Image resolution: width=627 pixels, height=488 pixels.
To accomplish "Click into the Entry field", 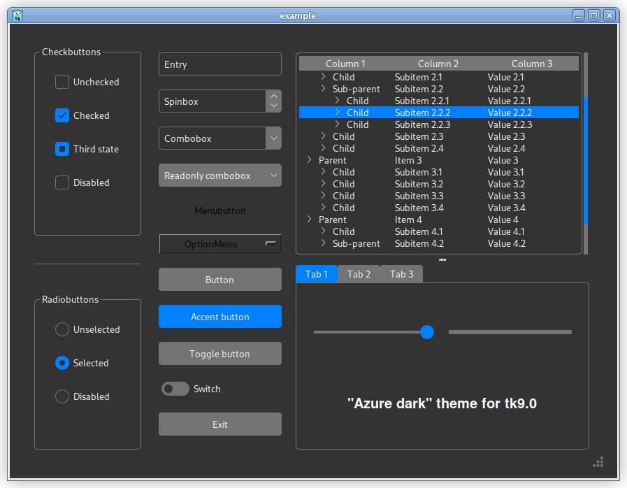I will click(x=220, y=64).
